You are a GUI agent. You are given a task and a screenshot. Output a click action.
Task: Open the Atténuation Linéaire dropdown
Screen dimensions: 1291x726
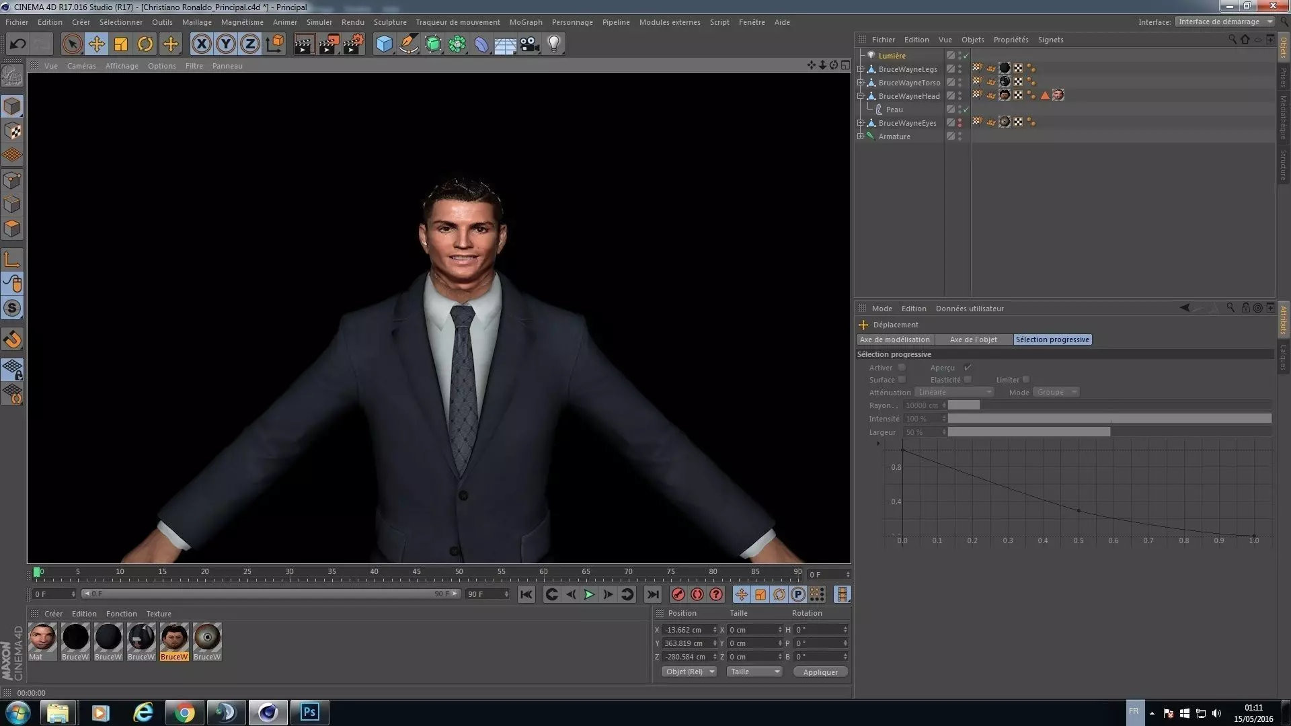point(954,393)
